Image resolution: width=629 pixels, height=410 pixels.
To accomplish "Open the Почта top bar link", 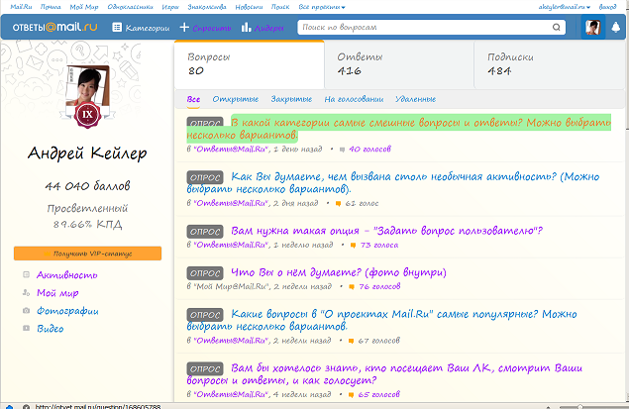I will 51,7.
